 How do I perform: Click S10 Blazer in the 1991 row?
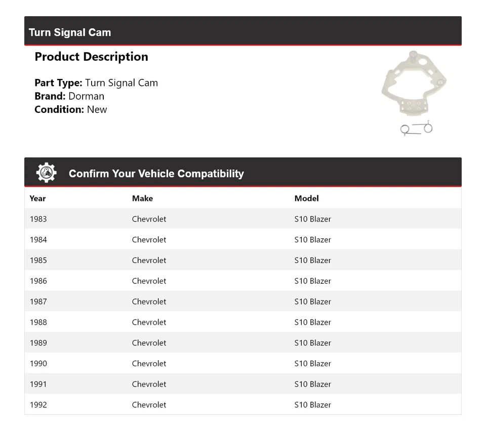point(312,384)
